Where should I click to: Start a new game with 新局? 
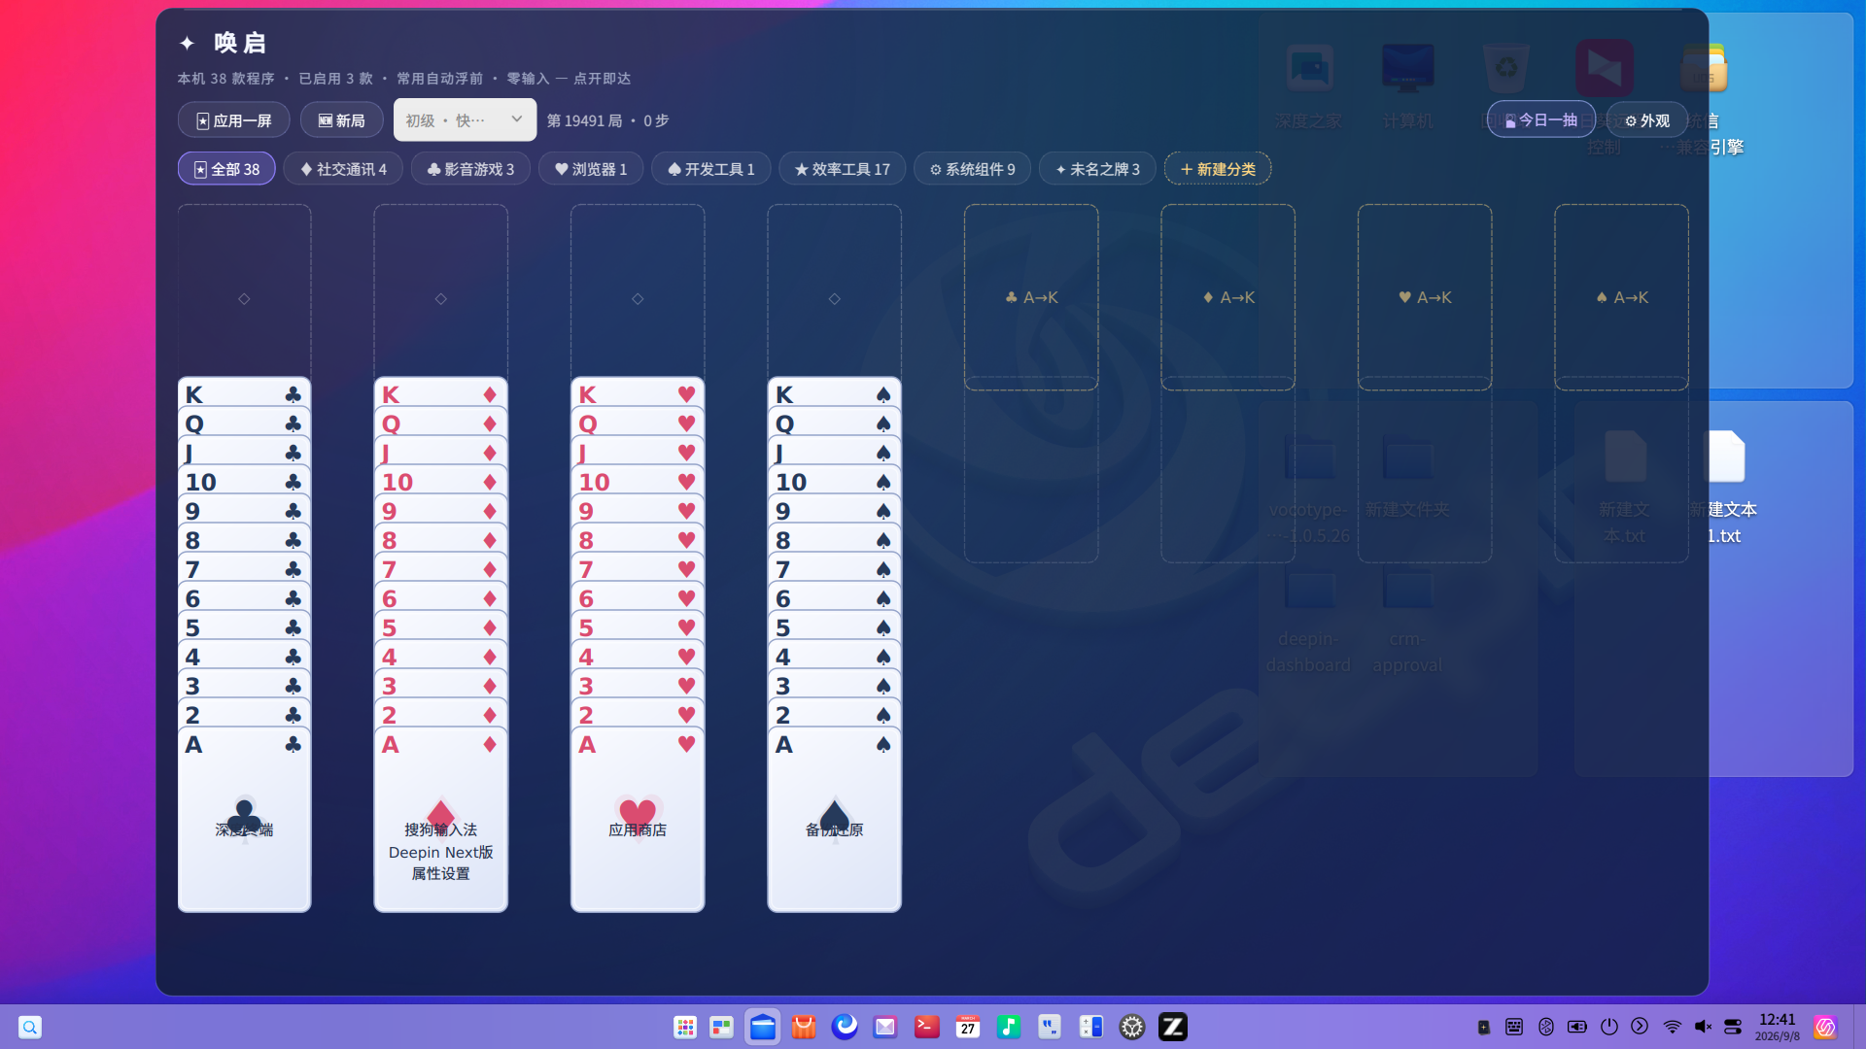pyautogui.click(x=341, y=120)
